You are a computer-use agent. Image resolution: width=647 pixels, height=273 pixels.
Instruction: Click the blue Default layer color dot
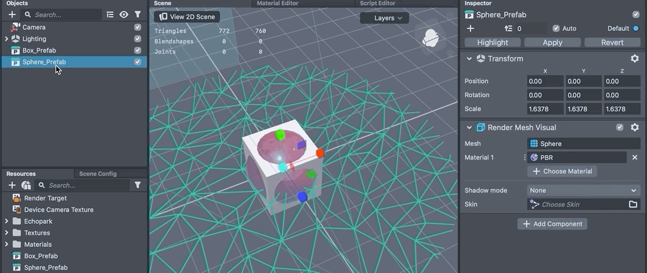pos(636,28)
